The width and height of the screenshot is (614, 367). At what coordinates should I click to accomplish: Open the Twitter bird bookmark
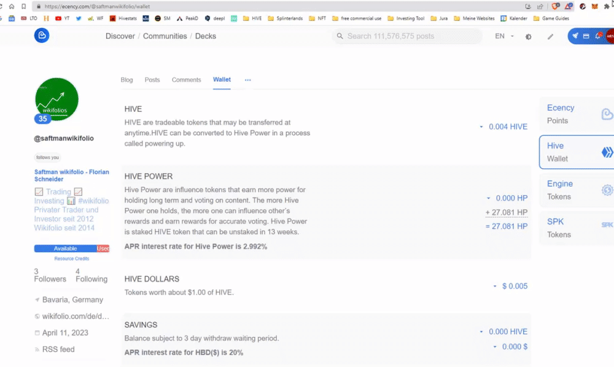click(79, 18)
